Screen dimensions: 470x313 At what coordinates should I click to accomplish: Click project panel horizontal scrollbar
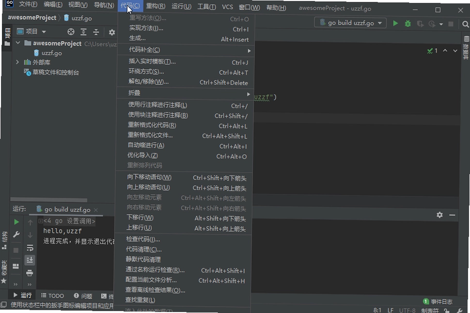(49, 200)
